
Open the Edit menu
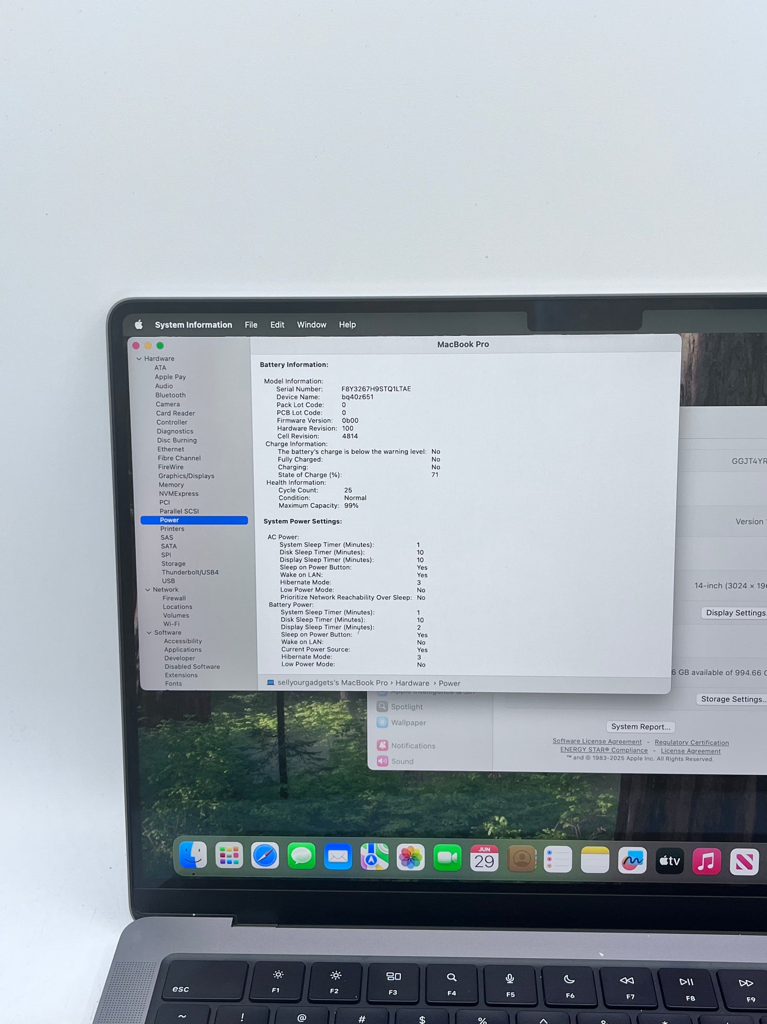[x=277, y=325]
